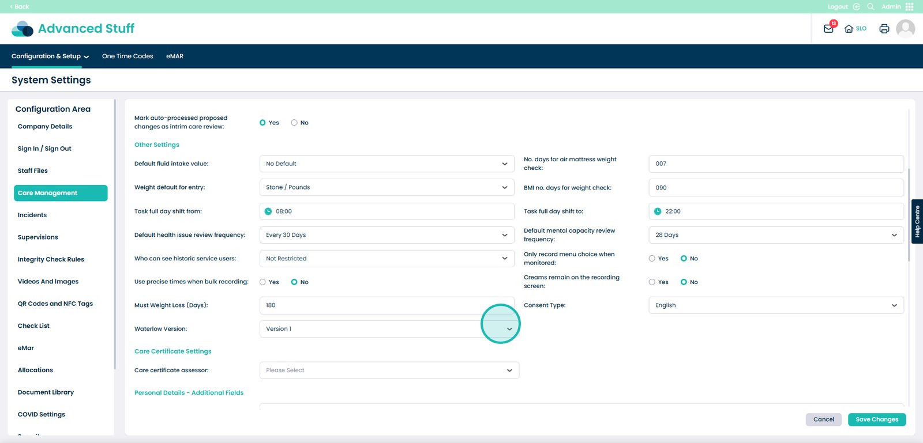Go to the eMAR menu item
This screenshot has height=443, width=923.
(x=175, y=56)
